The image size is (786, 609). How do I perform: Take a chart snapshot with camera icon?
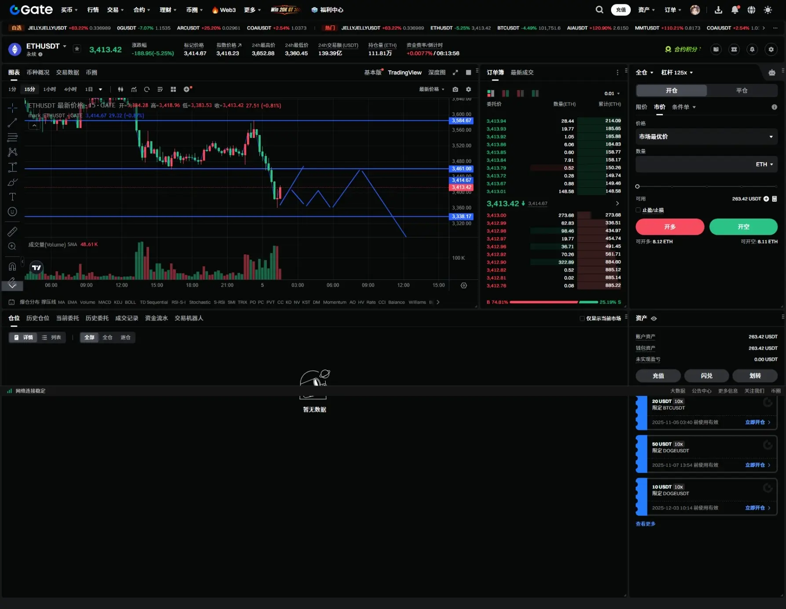[455, 89]
